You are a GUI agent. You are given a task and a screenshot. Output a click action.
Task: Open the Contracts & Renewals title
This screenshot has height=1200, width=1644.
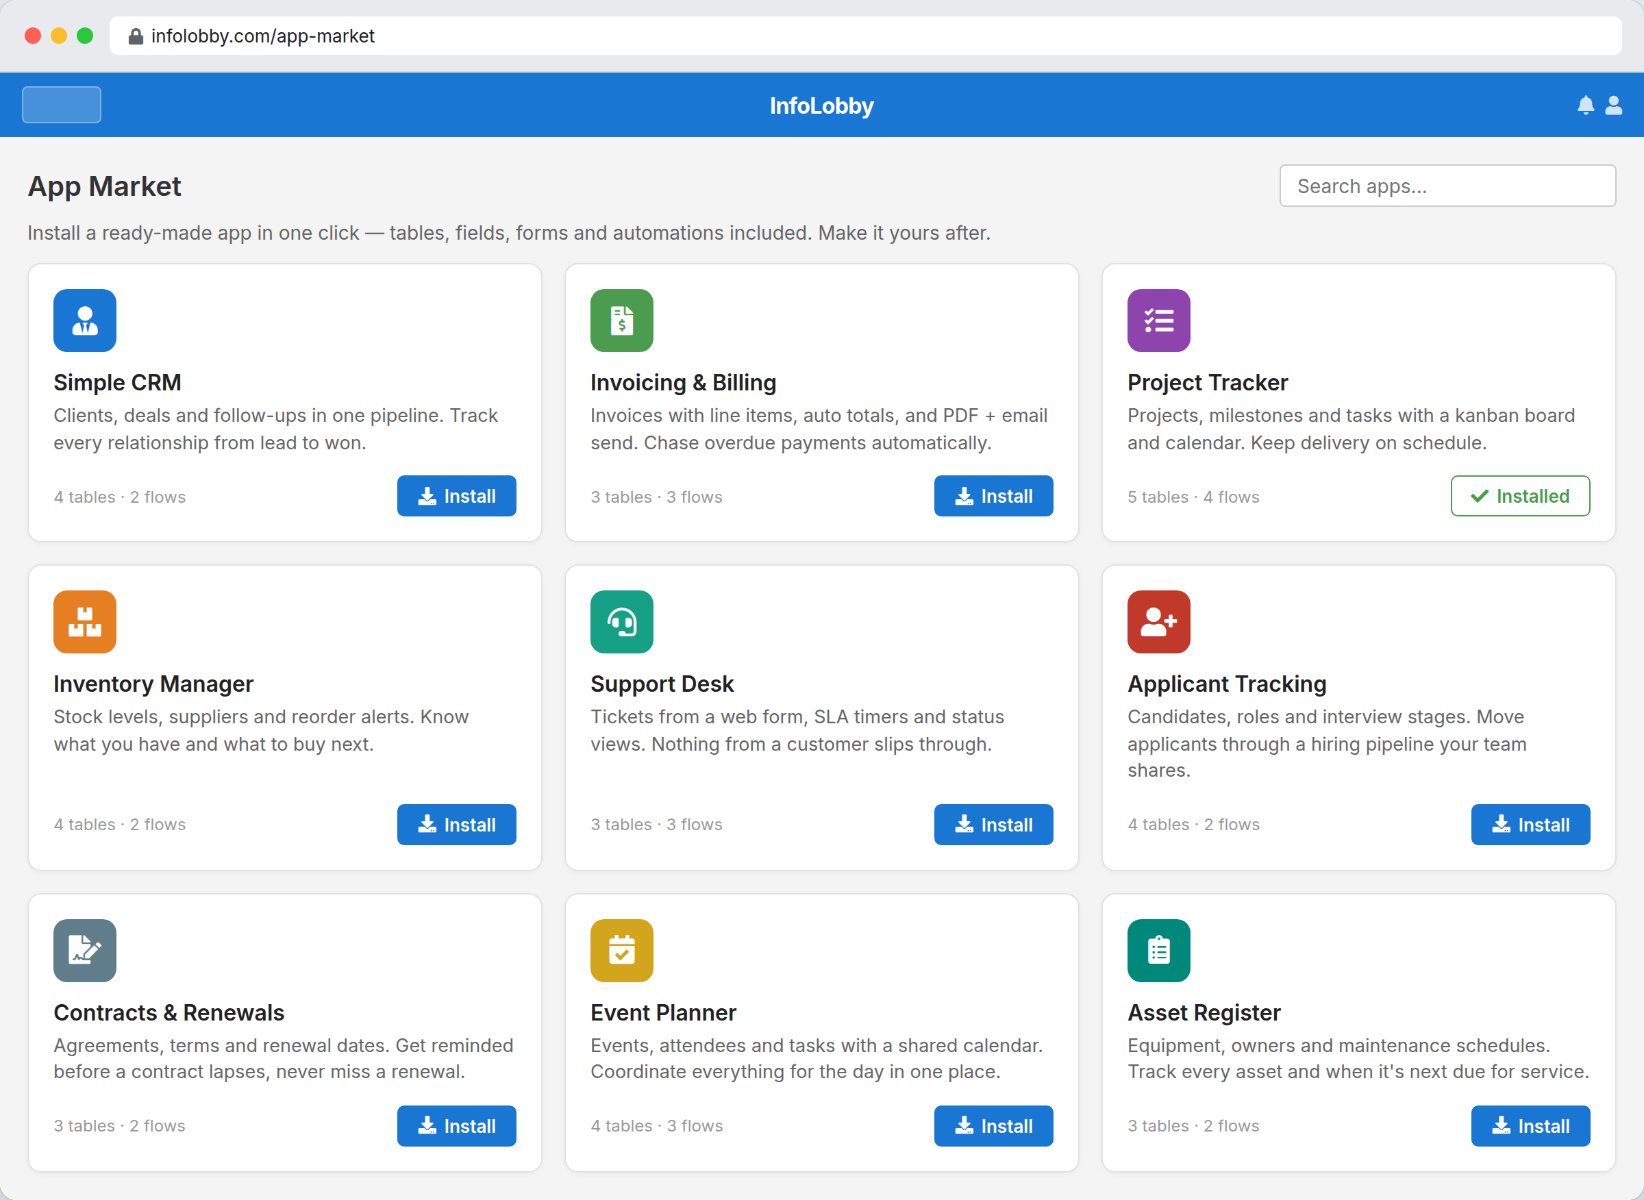coord(169,1012)
